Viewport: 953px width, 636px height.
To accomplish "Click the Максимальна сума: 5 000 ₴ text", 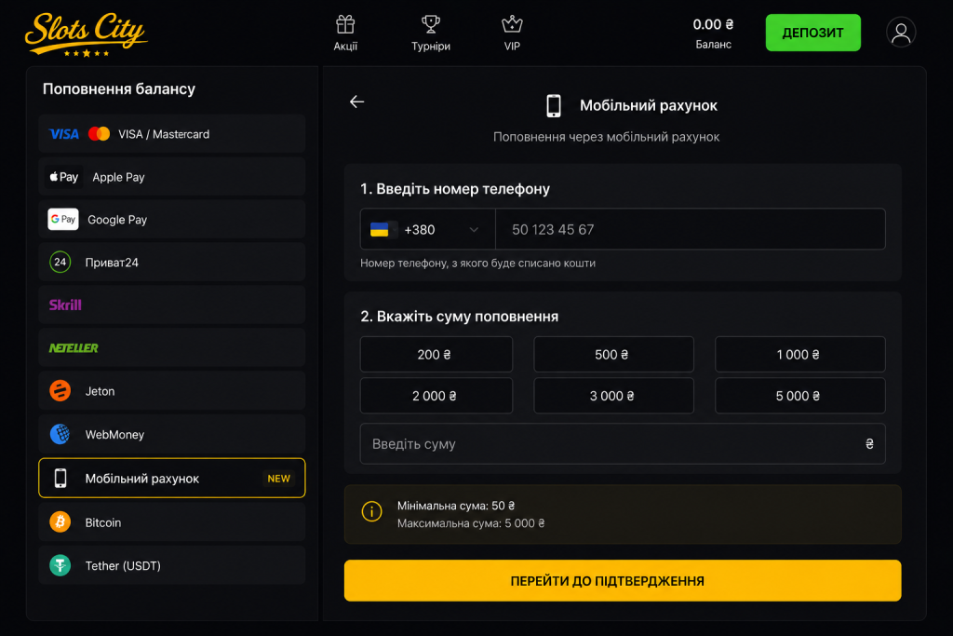I will [x=471, y=523].
